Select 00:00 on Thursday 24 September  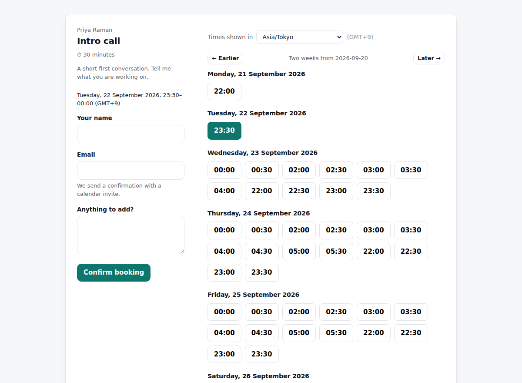224,230
